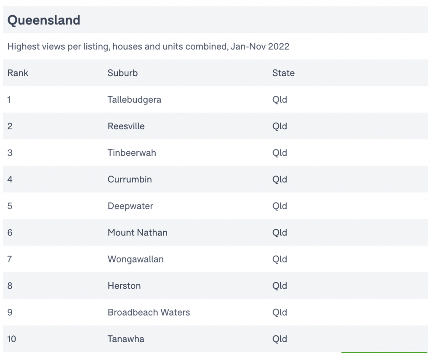Screen dimensions: 431x353
Task: Select the Suburb column header
Action: pos(122,73)
